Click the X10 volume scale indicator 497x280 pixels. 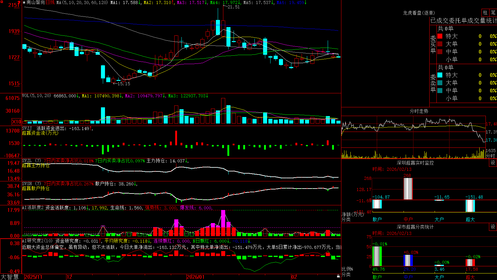(x=16, y=122)
